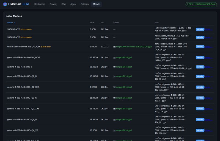The height and width of the screenshot is (141, 220).
Task: Click camera icon in UD-IQ3_S row
Action: pos(114,98)
